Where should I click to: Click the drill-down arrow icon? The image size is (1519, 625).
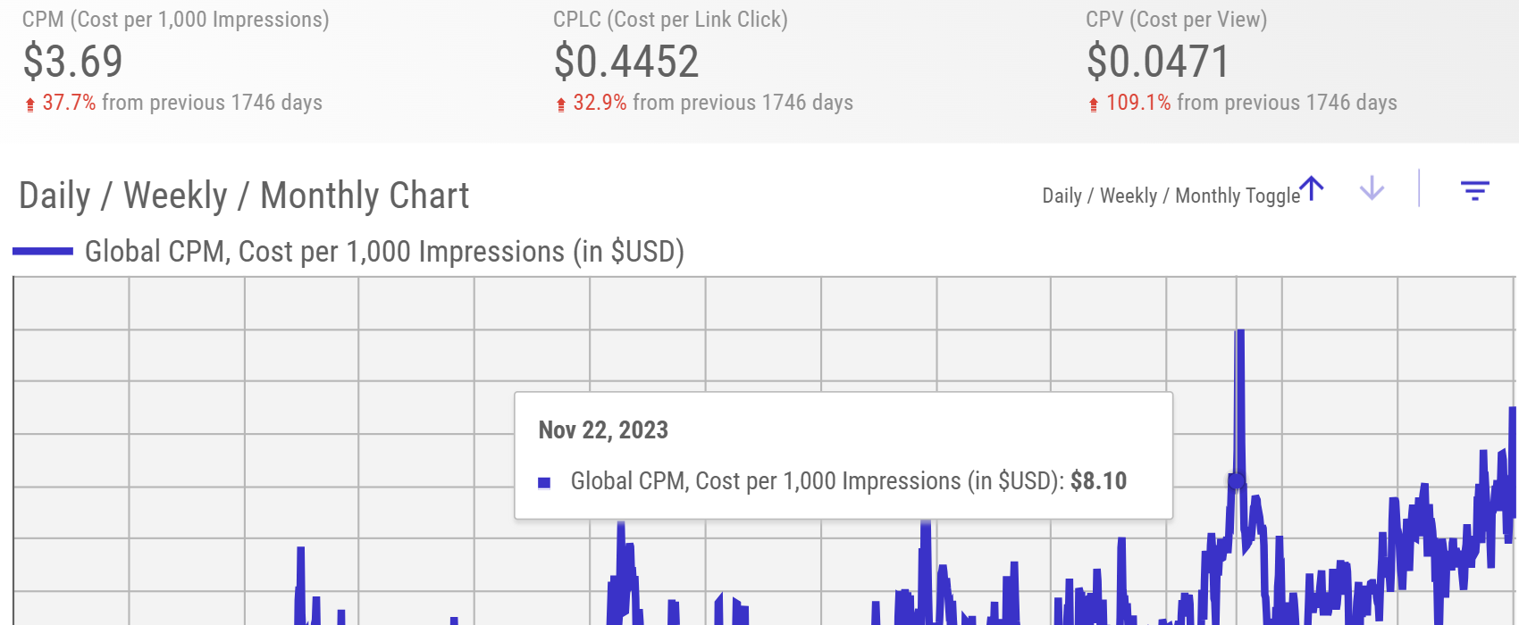[1372, 188]
